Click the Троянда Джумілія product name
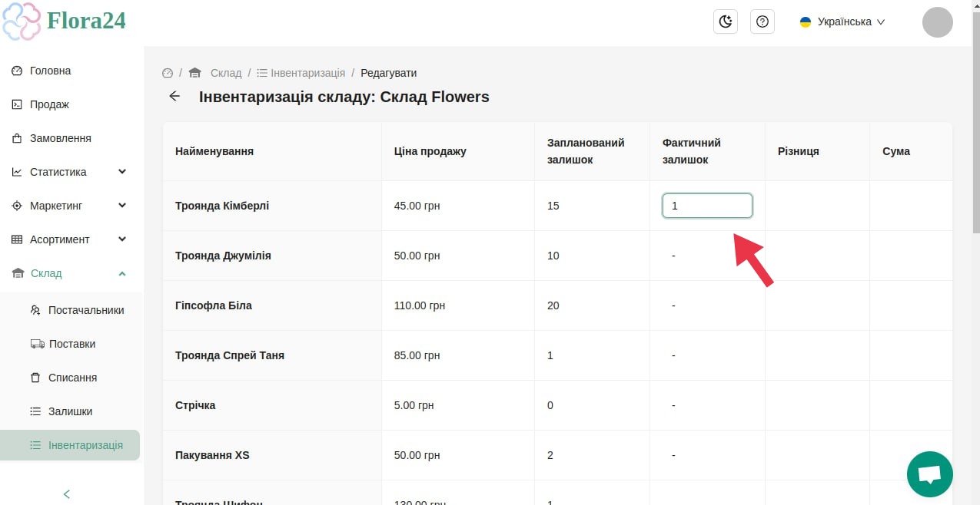This screenshot has width=980, height=505. [223, 256]
